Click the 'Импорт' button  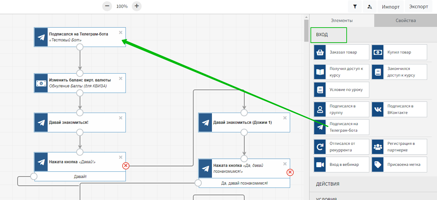click(391, 7)
